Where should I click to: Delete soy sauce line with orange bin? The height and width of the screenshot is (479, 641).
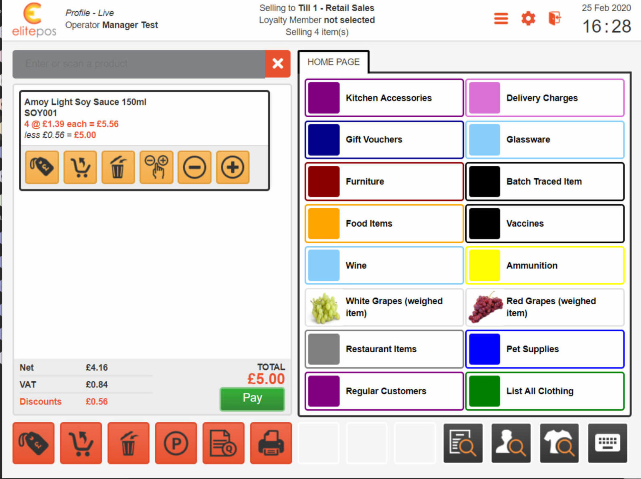tap(118, 168)
